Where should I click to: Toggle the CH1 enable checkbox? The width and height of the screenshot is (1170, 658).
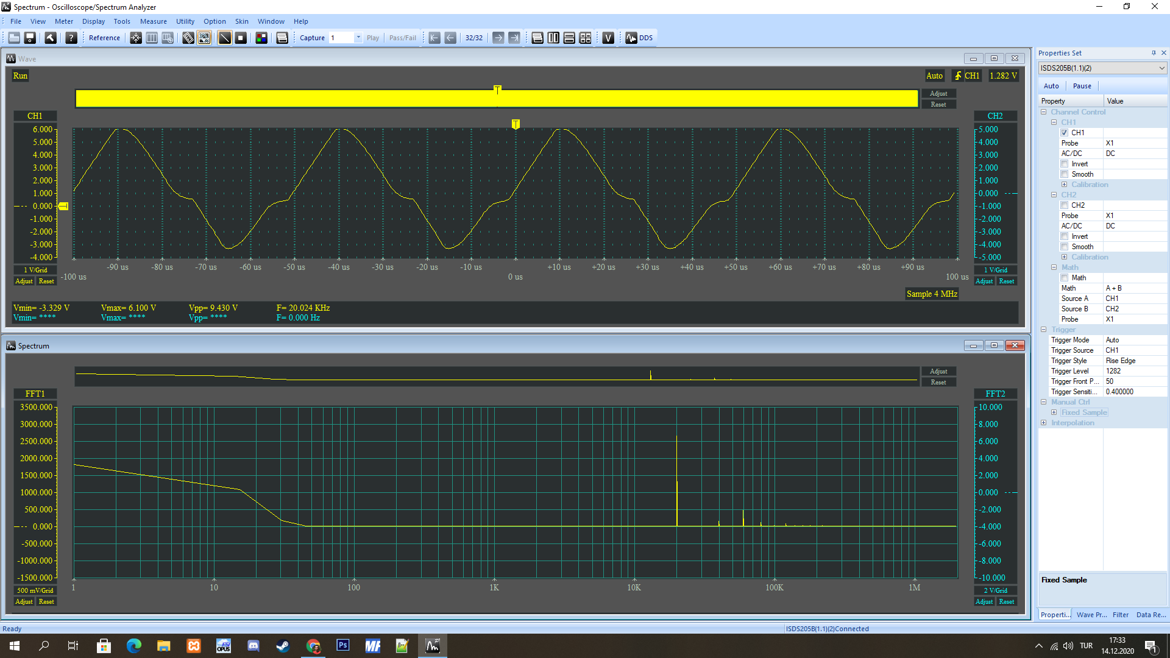click(x=1065, y=133)
